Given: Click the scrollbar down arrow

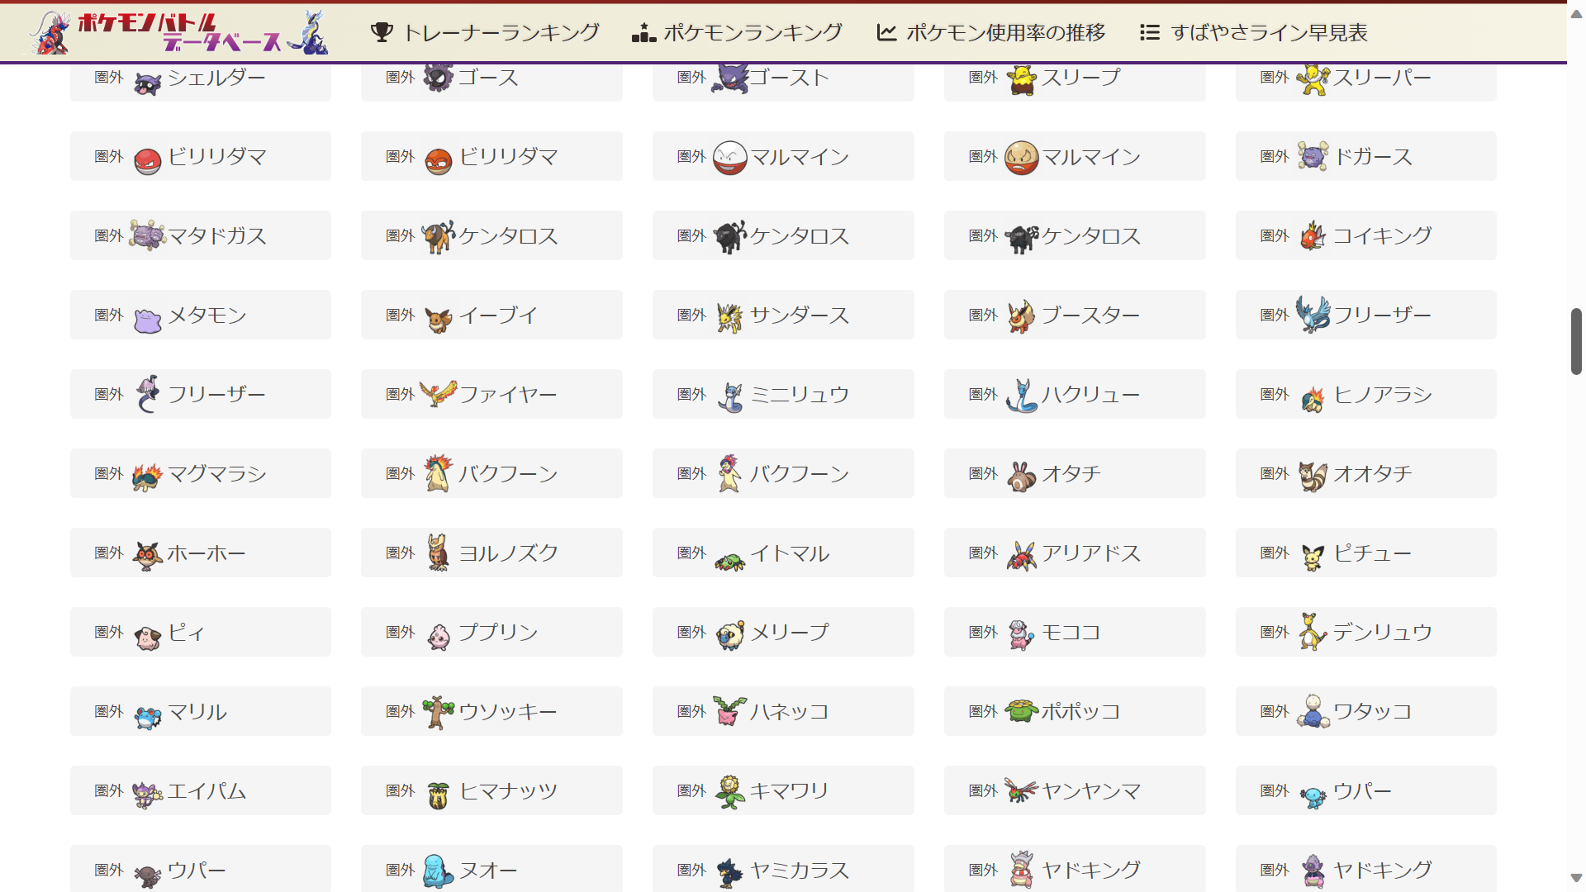Looking at the screenshot, I should [1576, 878].
